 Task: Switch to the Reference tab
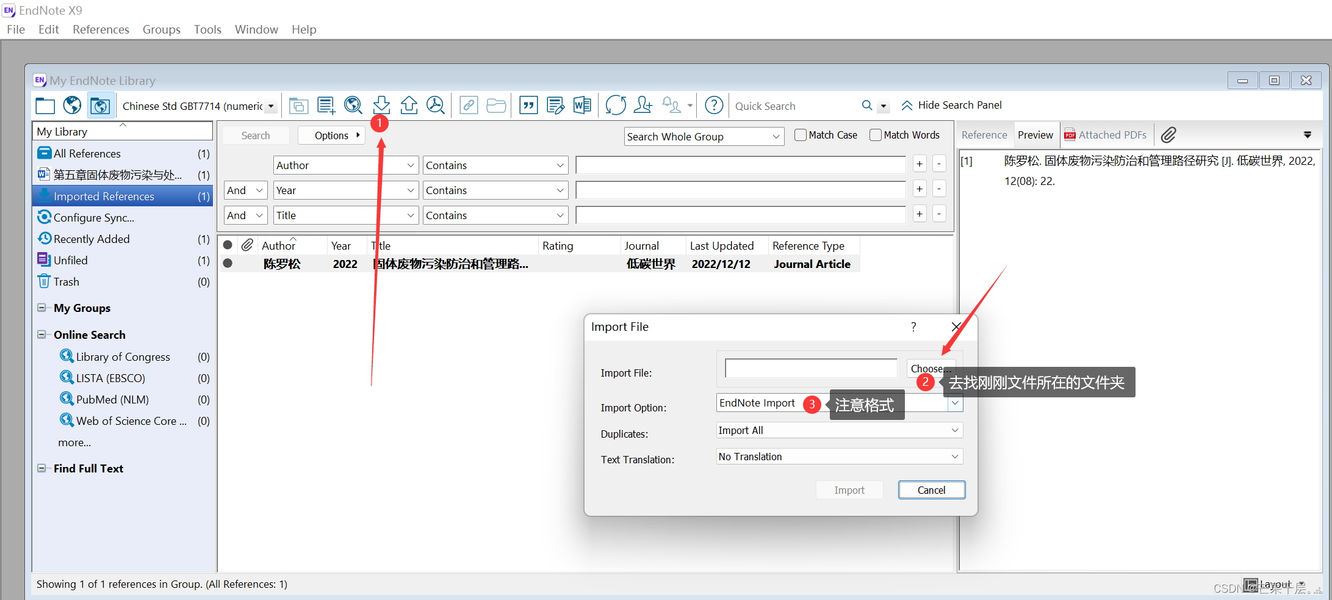point(984,135)
